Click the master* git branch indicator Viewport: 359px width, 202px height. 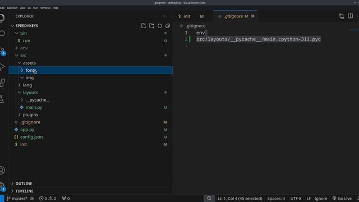coord(17,198)
